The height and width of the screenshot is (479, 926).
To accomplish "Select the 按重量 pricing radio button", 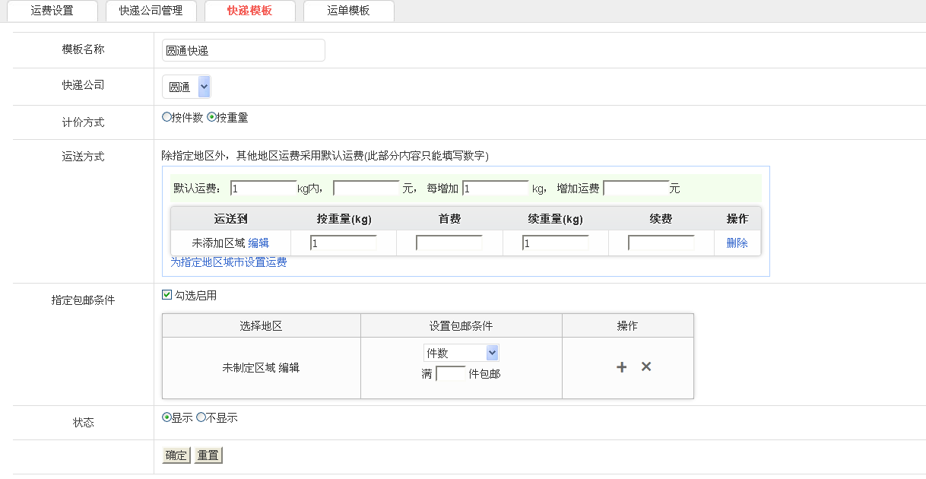I will 211,117.
